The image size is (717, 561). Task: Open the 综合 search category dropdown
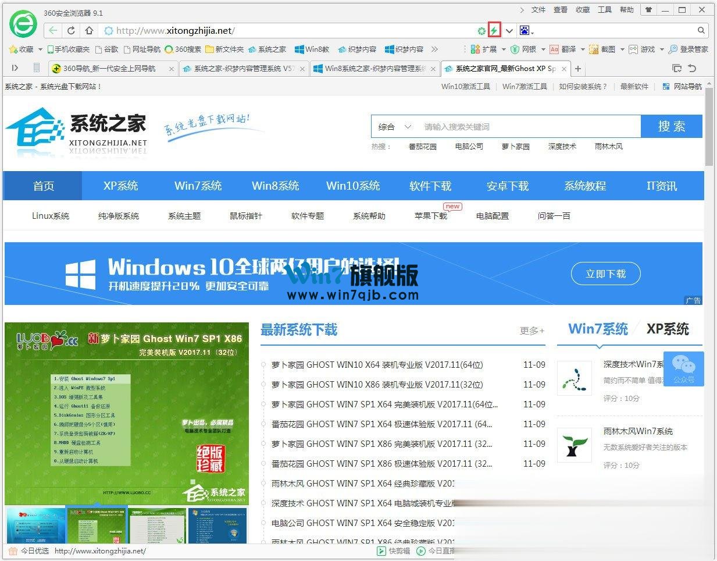(x=395, y=126)
